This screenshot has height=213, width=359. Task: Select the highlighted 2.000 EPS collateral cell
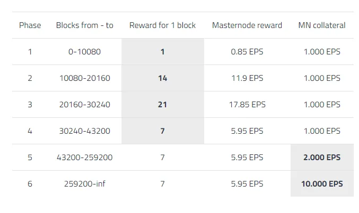(322, 158)
